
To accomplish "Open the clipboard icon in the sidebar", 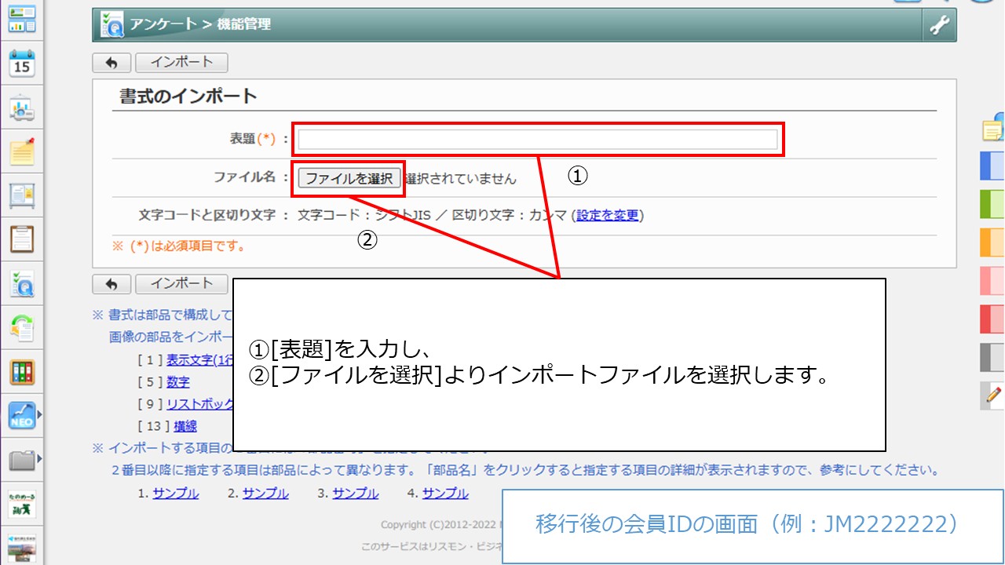I will click(x=21, y=238).
